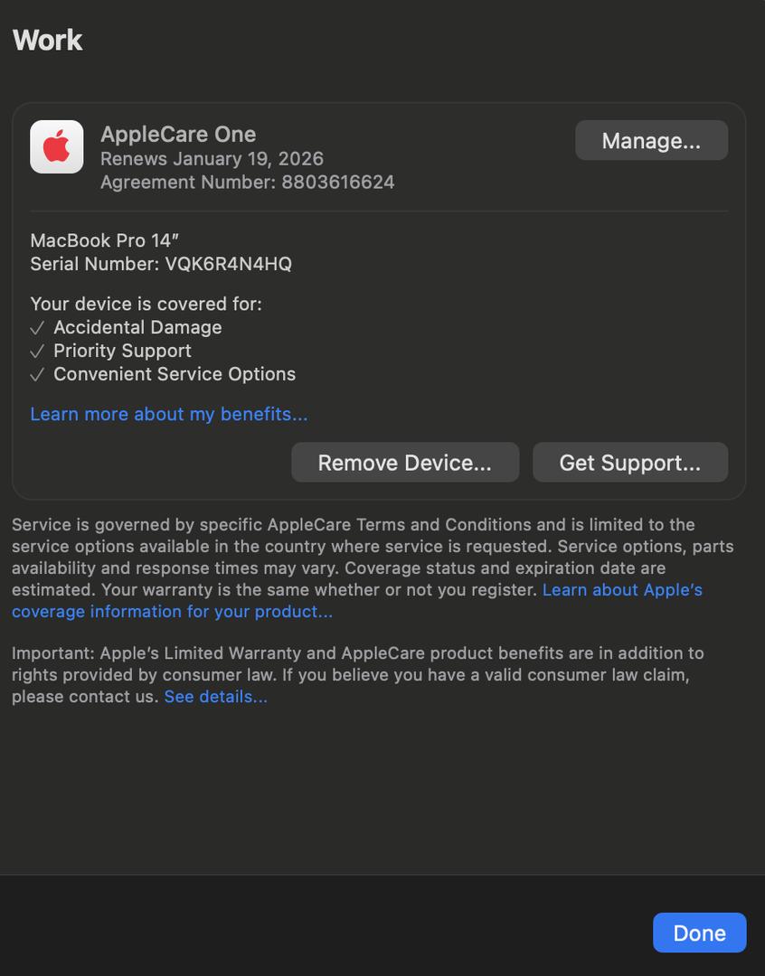Open the Manage... button for AppleCare One
765x976 pixels.
click(x=651, y=141)
